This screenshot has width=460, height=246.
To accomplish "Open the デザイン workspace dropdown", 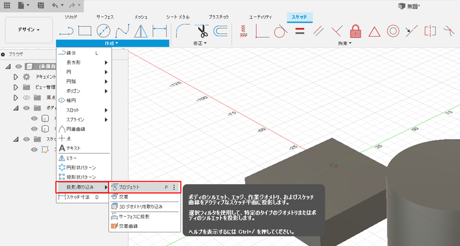I will (29, 30).
